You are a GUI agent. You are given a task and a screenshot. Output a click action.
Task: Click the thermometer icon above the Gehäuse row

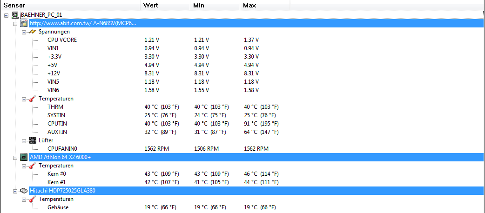(33, 199)
